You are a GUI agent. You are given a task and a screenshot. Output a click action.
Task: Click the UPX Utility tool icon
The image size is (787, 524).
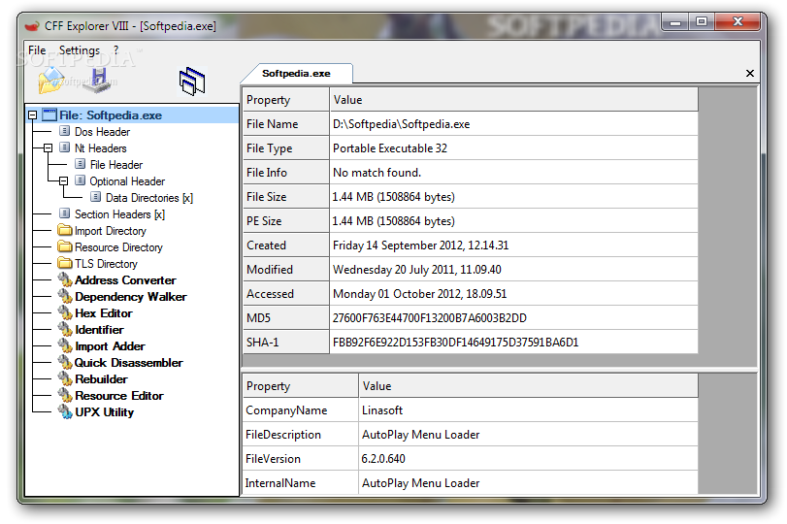[x=65, y=412]
